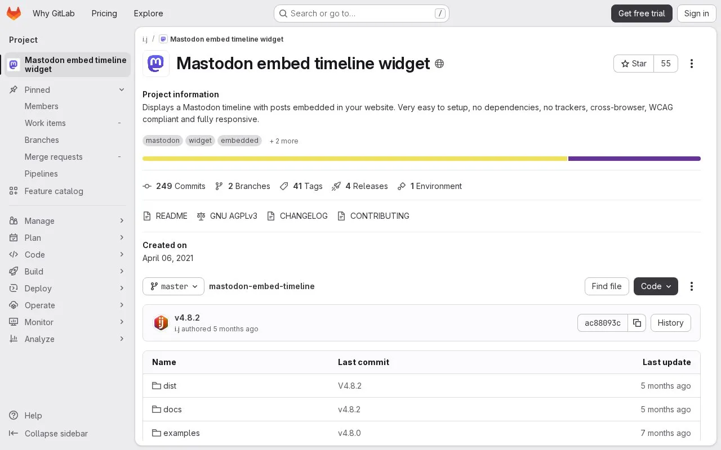Click the public visibility globe icon
The width and height of the screenshot is (721, 450).
pyautogui.click(x=439, y=64)
